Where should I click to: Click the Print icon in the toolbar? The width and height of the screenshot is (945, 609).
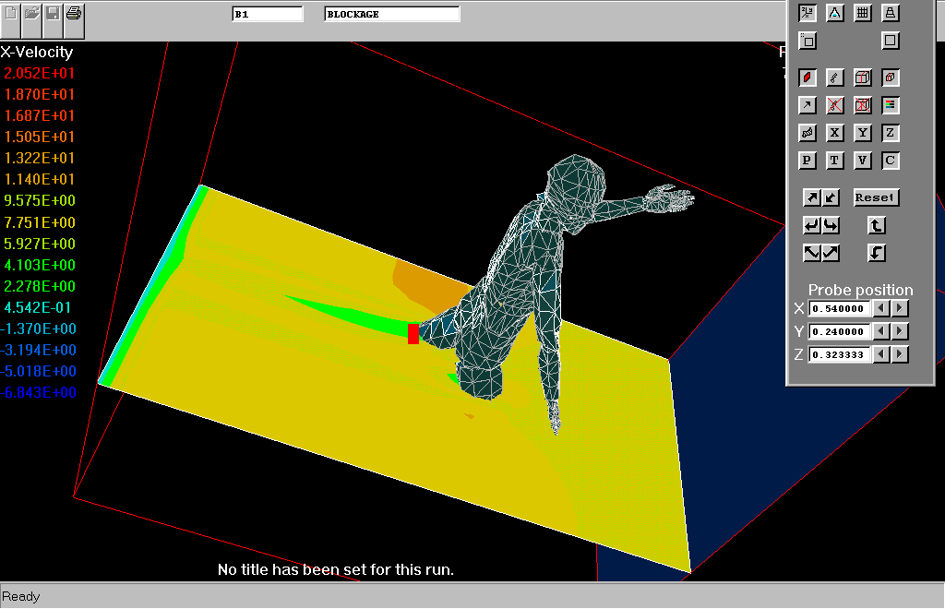pos(74,13)
